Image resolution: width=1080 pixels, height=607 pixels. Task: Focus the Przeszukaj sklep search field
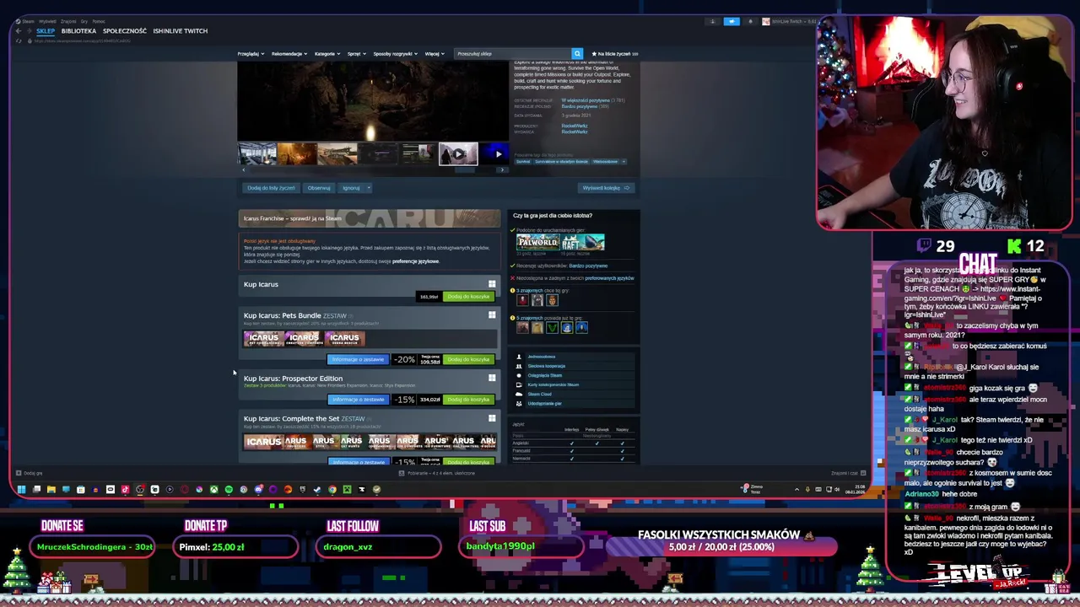pyautogui.click(x=512, y=53)
